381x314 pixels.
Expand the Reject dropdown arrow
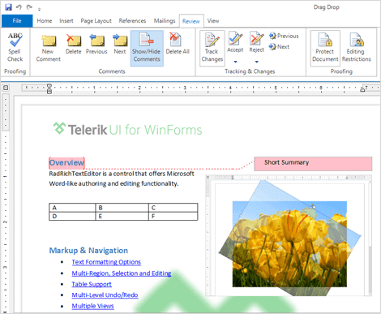257,62
